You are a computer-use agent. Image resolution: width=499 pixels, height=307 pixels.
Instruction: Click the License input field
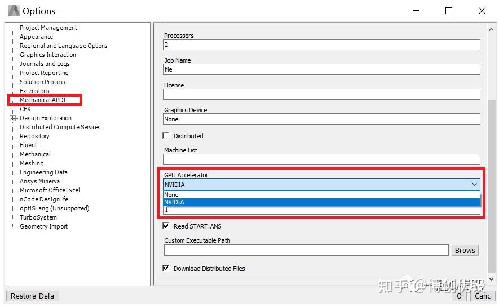coord(321,94)
